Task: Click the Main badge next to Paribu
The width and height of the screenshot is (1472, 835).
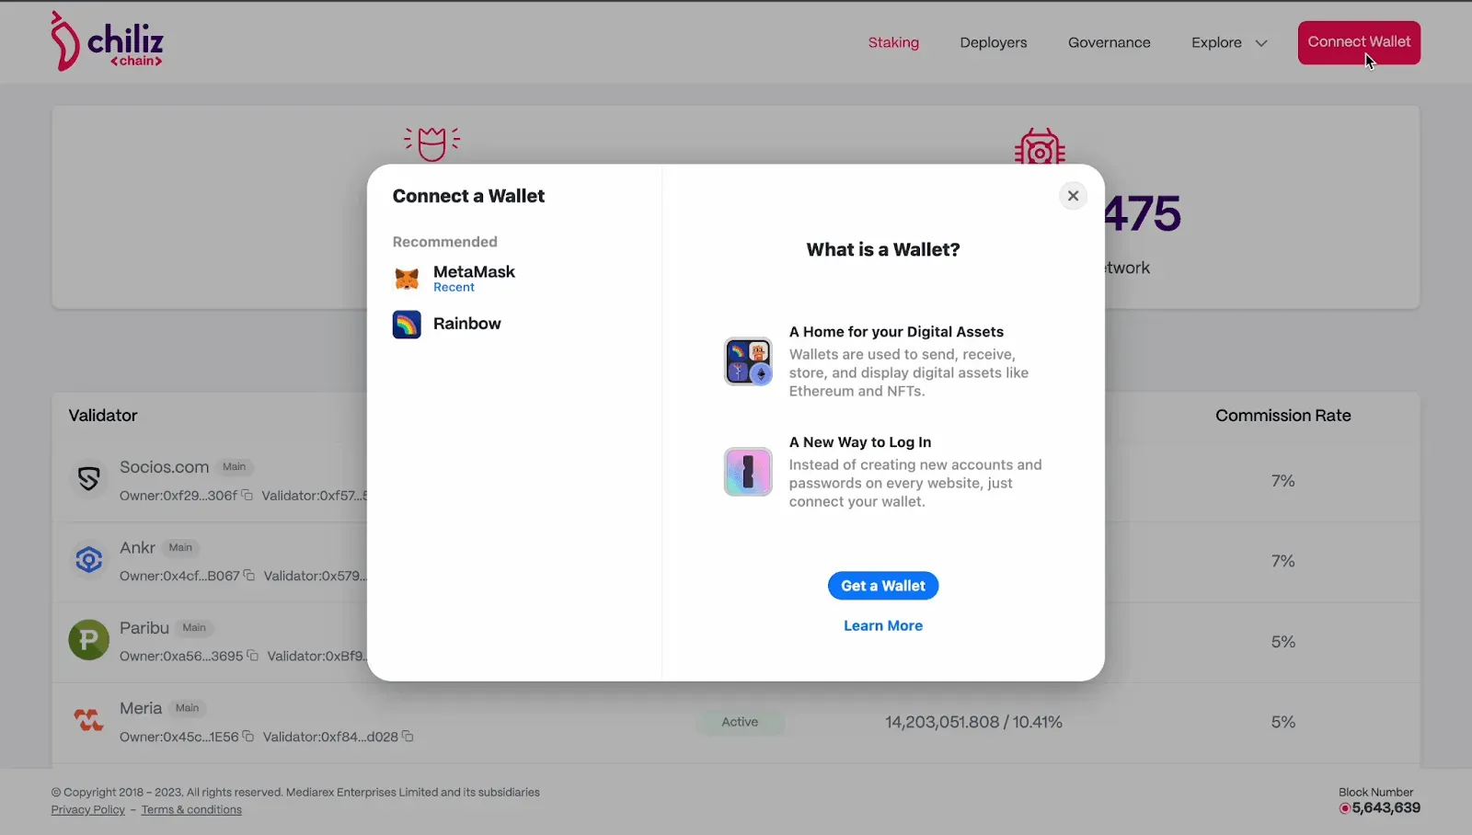Action: [x=194, y=628]
